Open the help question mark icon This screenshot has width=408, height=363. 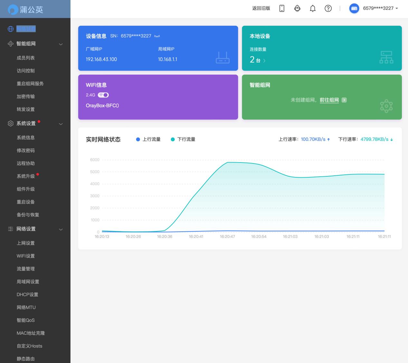[x=328, y=8]
